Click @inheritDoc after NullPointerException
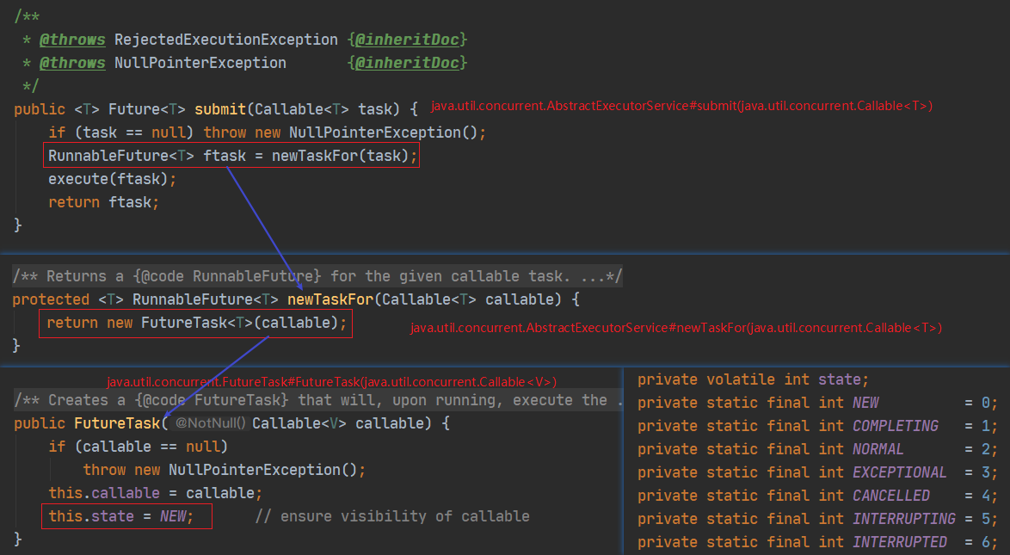Screen dimensions: 1010x555 407,63
